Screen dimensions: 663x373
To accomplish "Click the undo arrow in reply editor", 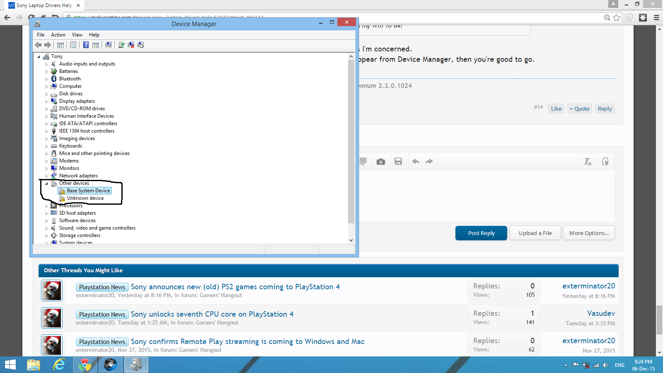I will point(416,162).
